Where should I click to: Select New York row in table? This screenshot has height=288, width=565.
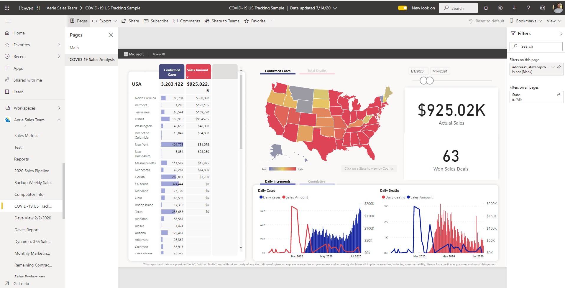point(172,145)
